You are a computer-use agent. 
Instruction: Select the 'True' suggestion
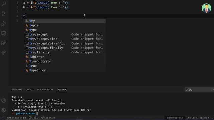pyautogui.click(x=66, y=66)
